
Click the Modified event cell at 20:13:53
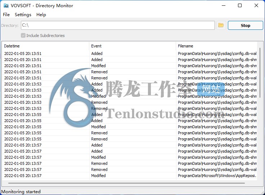[x=132, y=96]
